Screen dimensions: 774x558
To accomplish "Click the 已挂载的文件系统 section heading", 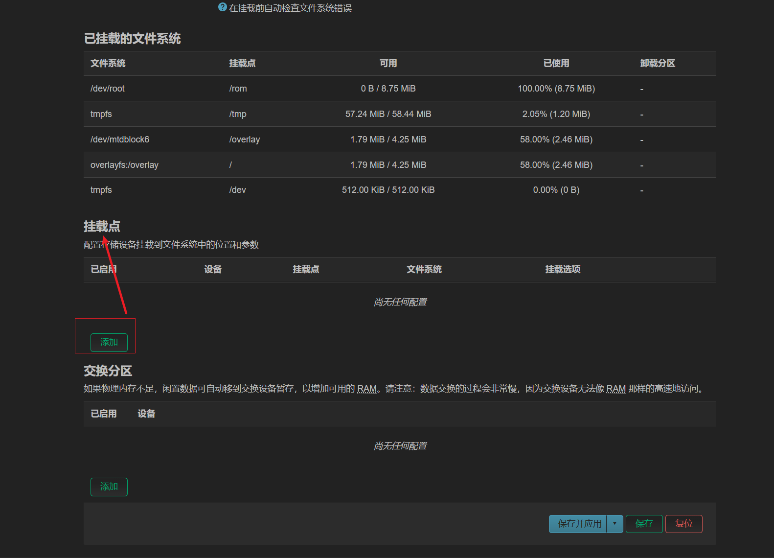I will click(x=132, y=39).
